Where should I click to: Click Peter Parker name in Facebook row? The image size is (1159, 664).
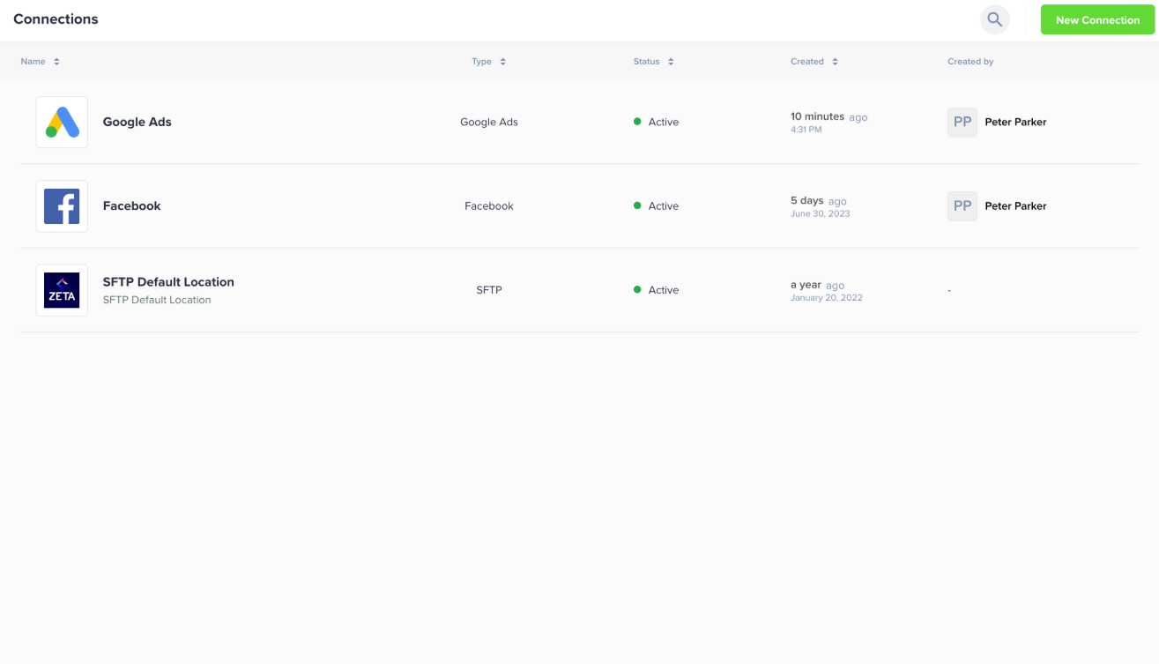point(1015,206)
